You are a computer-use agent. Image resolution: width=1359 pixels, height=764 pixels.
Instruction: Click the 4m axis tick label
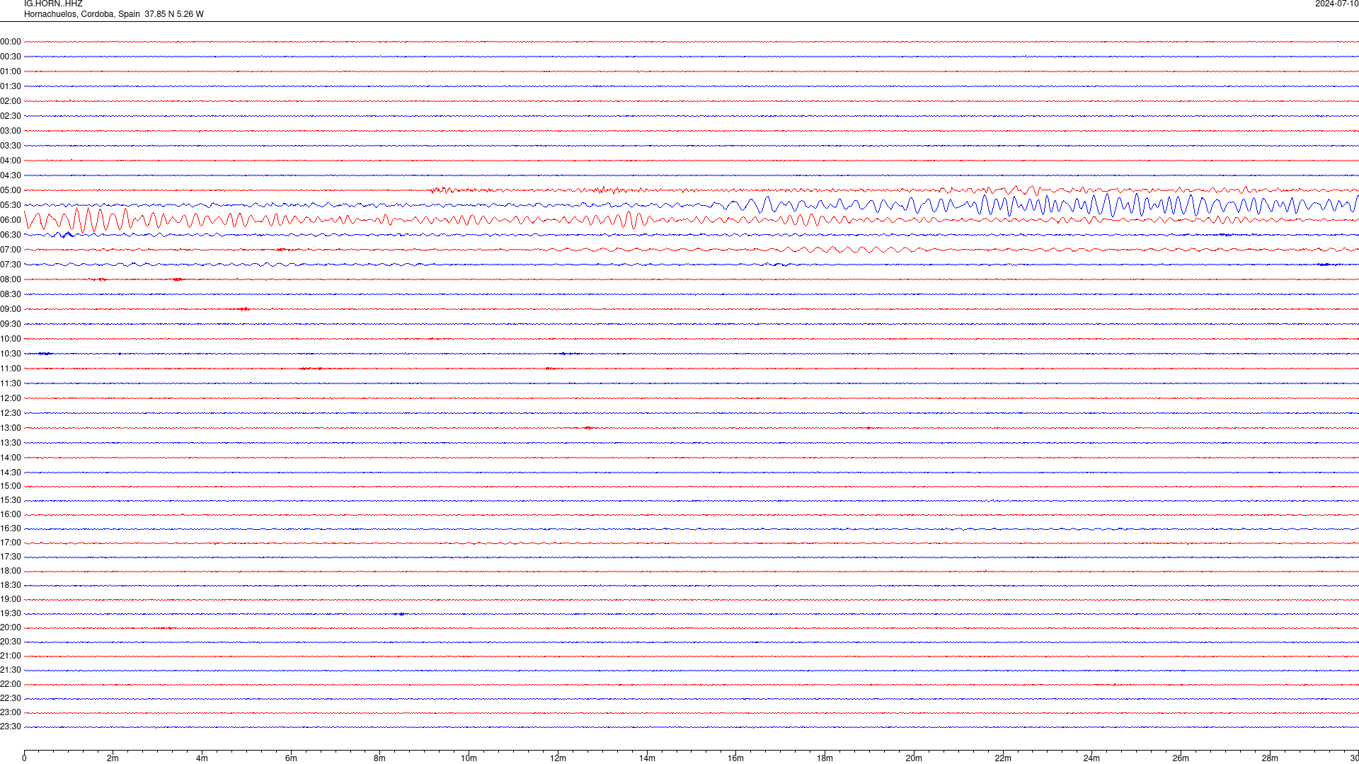[202, 758]
